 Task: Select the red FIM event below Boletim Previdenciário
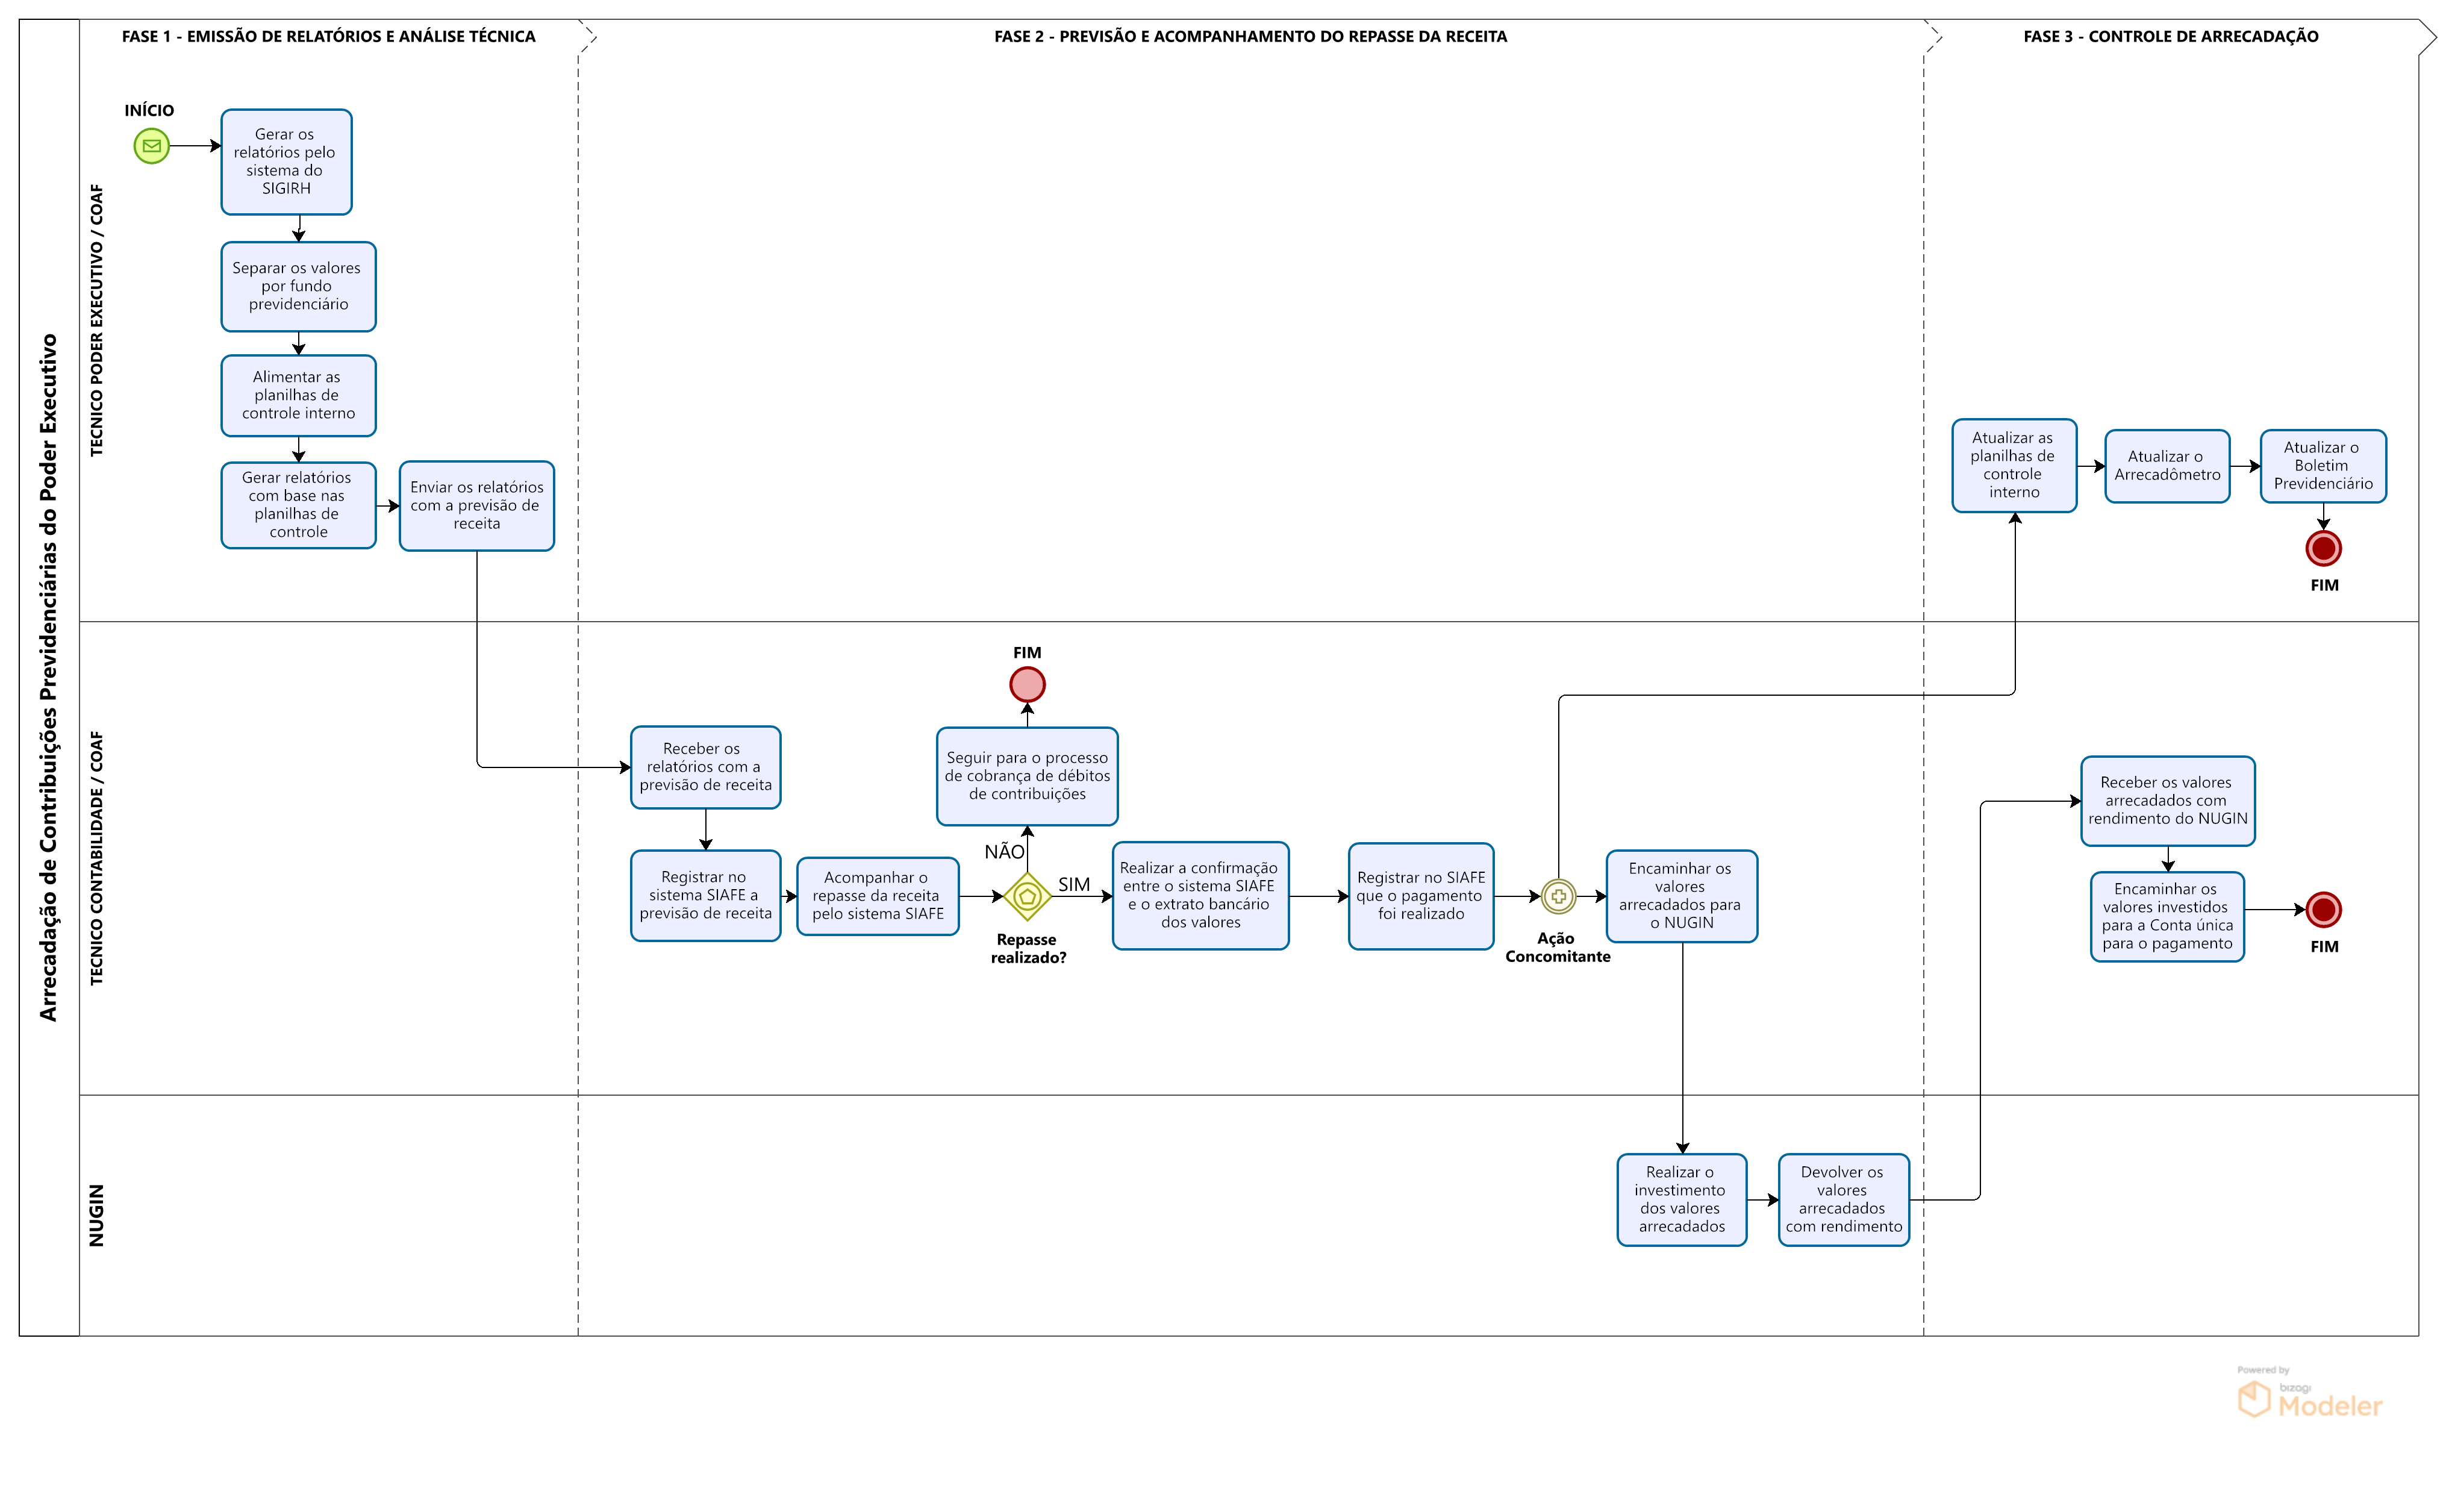click(2323, 548)
